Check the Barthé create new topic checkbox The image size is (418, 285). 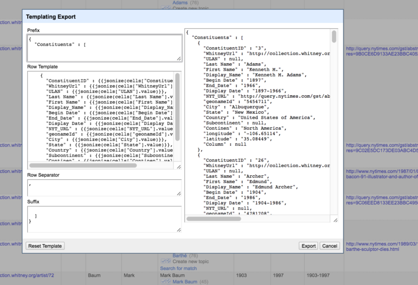pyautogui.click(x=163, y=261)
